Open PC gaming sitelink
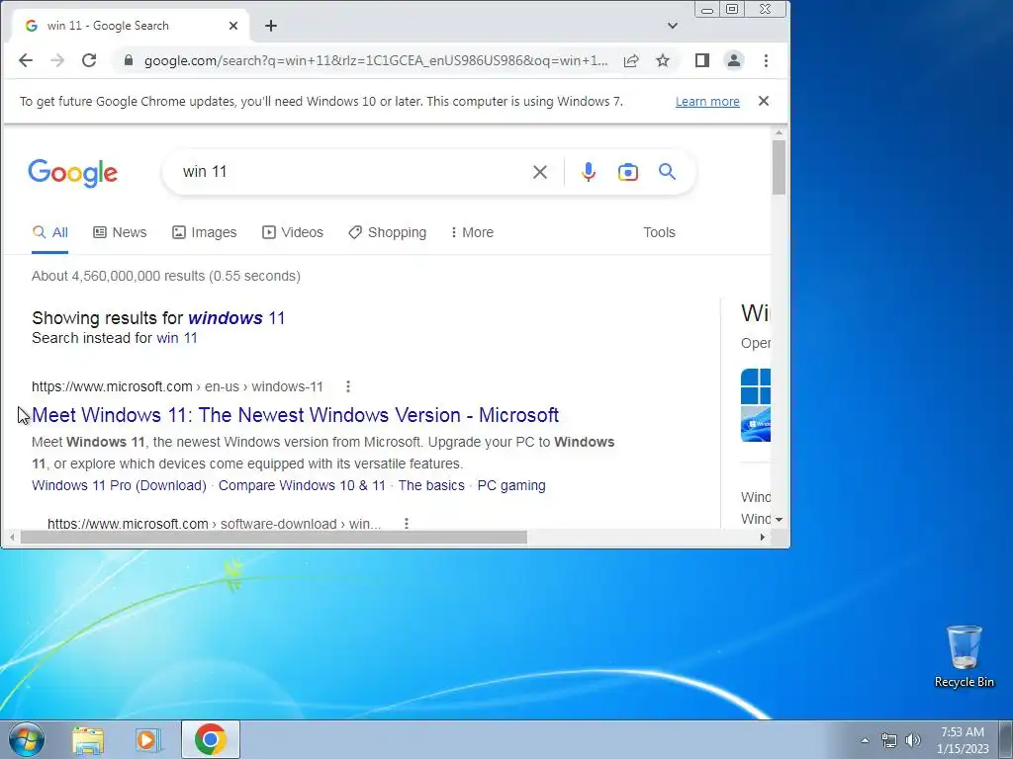 click(x=511, y=485)
